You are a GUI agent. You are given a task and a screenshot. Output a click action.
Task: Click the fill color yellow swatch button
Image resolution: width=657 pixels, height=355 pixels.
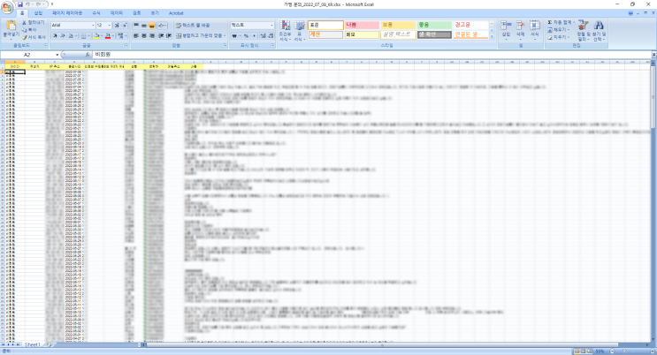(96, 36)
